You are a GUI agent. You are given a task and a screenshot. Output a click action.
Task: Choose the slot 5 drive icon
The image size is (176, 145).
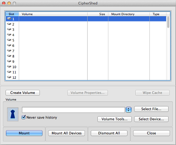pyautogui.click(x=9, y=40)
